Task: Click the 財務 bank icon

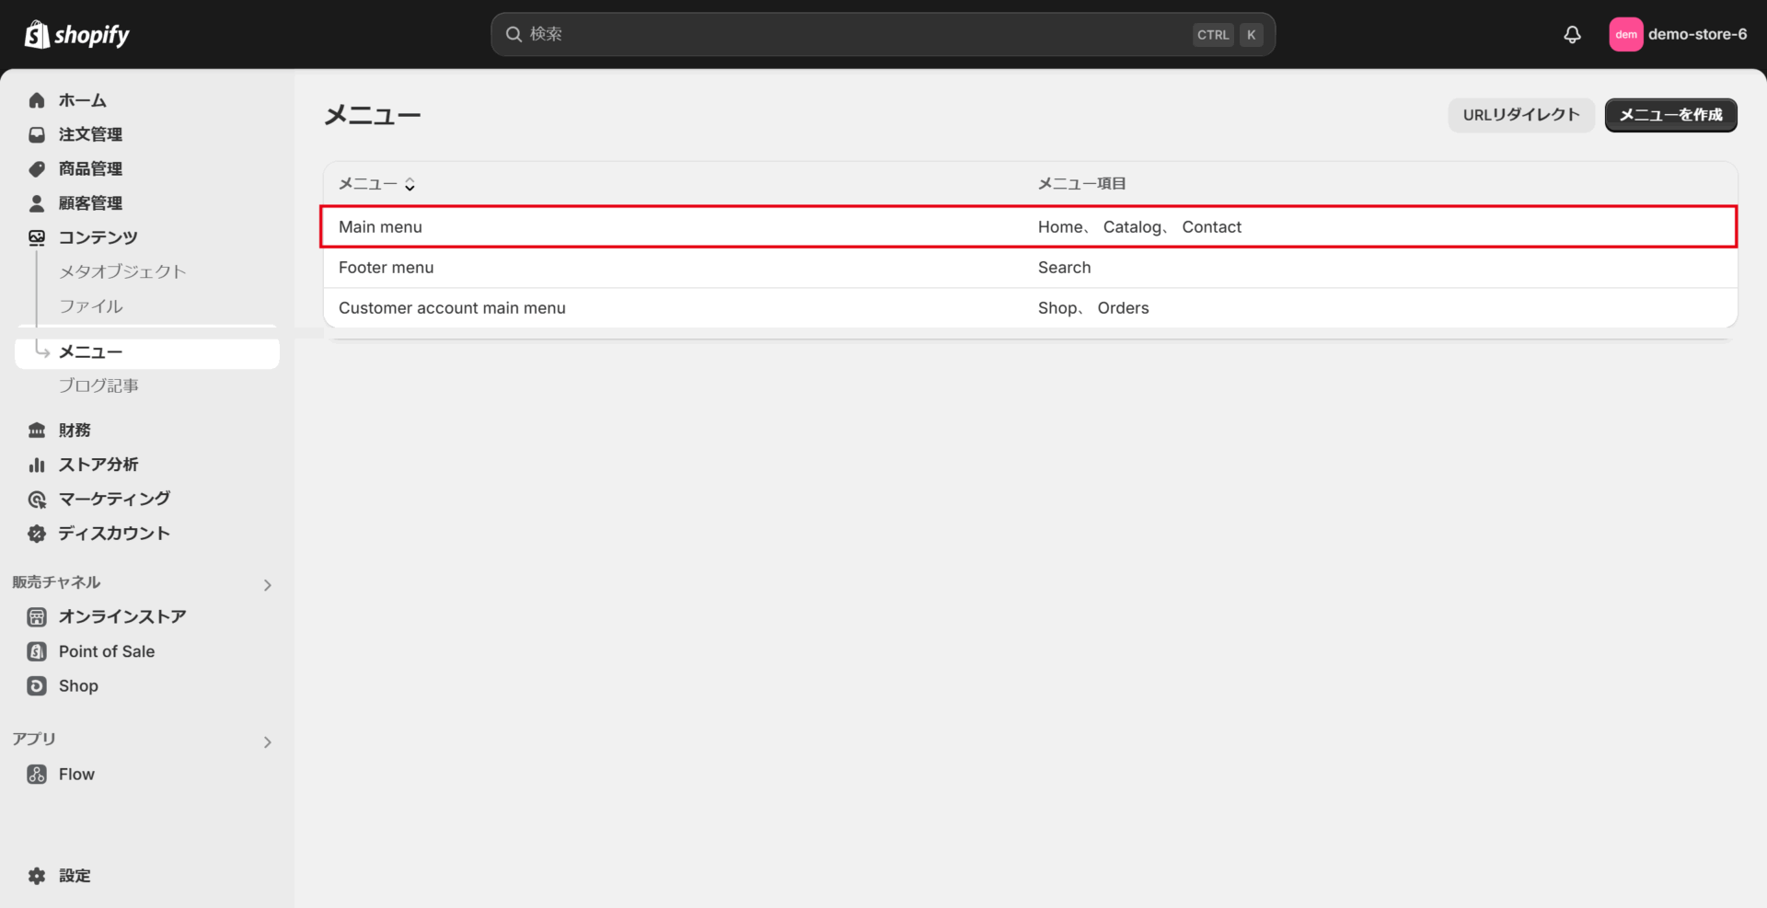Action: pyautogui.click(x=37, y=431)
